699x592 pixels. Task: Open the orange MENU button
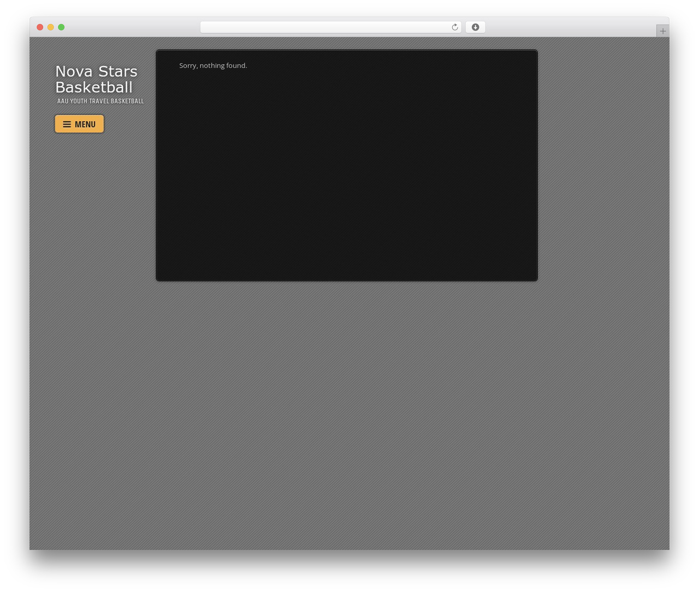[79, 124]
